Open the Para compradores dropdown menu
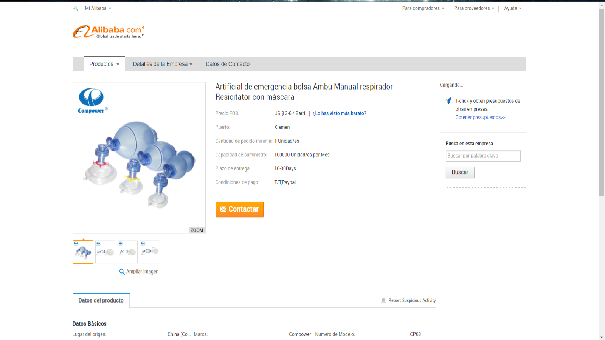Screen dimensions: 605x340 (423, 8)
